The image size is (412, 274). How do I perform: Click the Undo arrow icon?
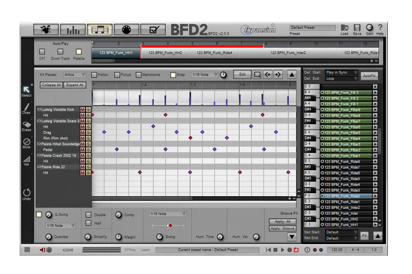pos(26,192)
